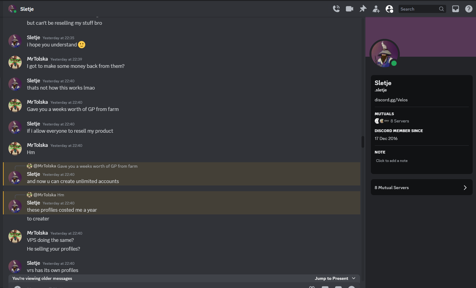This screenshot has width=476, height=288.
Task: Open Jump to Present dropdown arrow
Action: pyautogui.click(x=354, y=278)
